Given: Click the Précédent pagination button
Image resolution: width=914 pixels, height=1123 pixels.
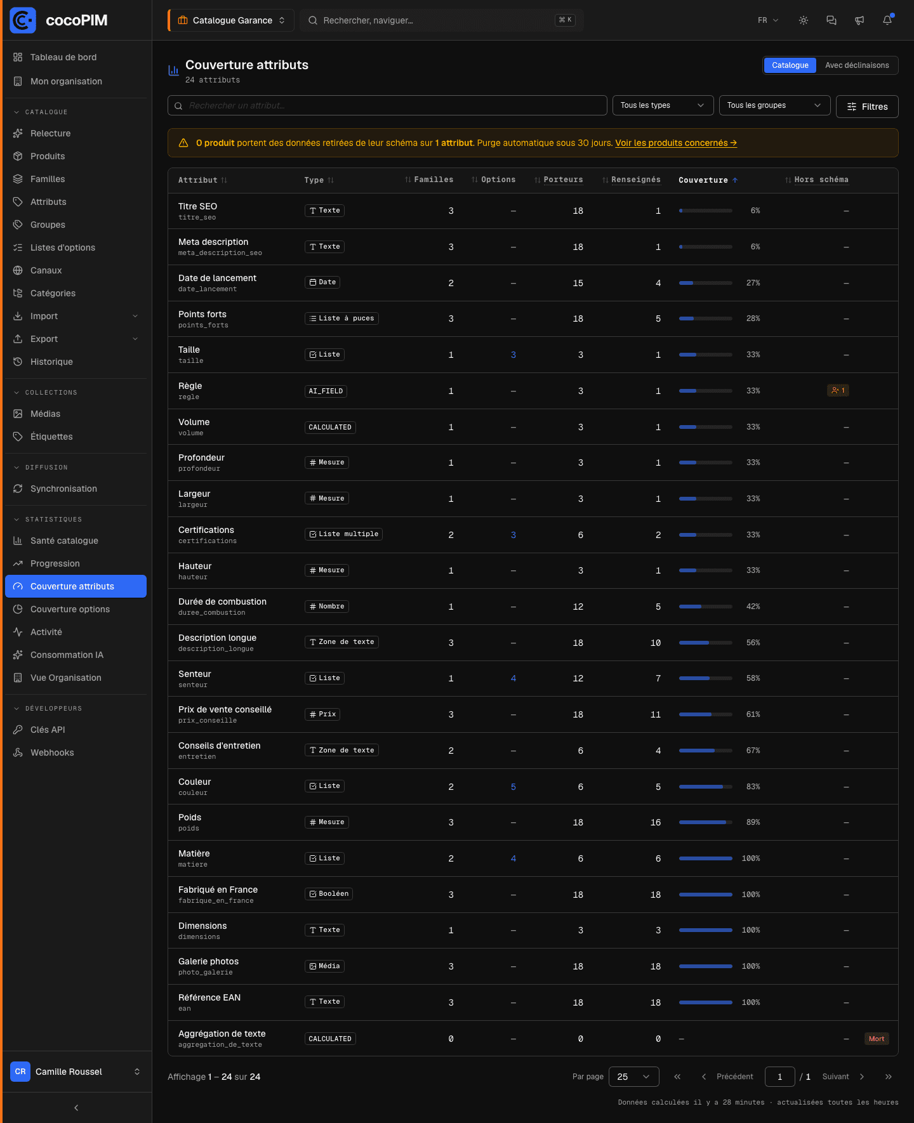Looking at the screenshot, I should point(727,1077).
